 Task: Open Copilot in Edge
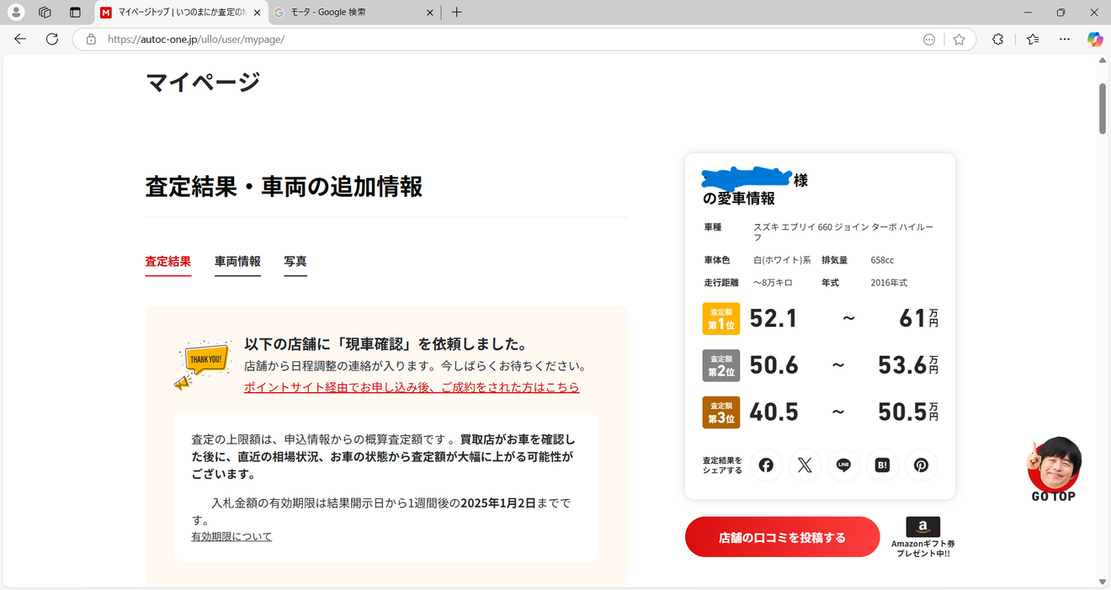pos(1094,39)
